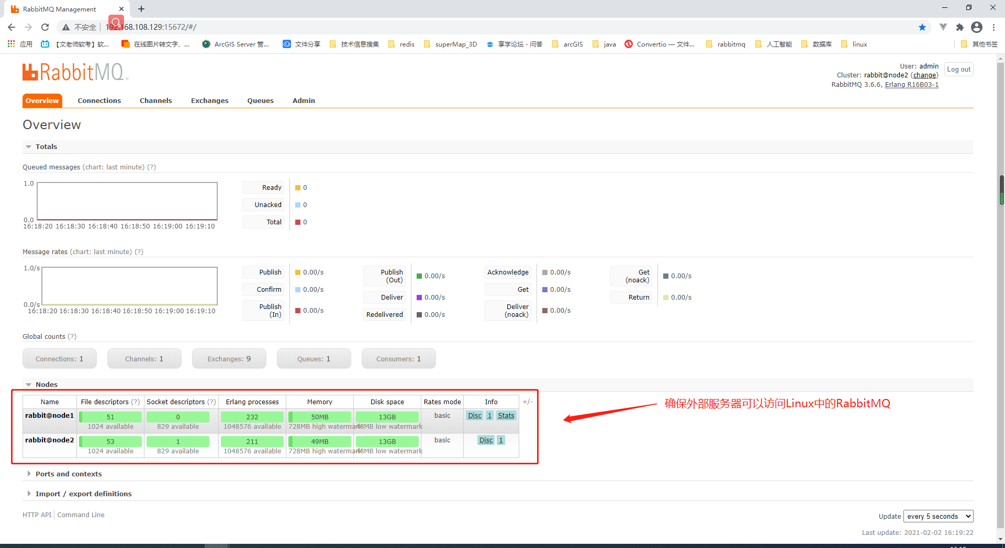This screenshot has width=1005, height=548.
Task: Open the ArcGIS Server bookmark
Action: coord(236,44)
